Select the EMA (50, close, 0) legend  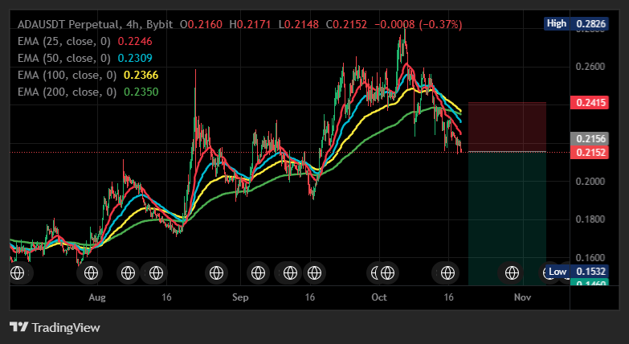[64, 58]
